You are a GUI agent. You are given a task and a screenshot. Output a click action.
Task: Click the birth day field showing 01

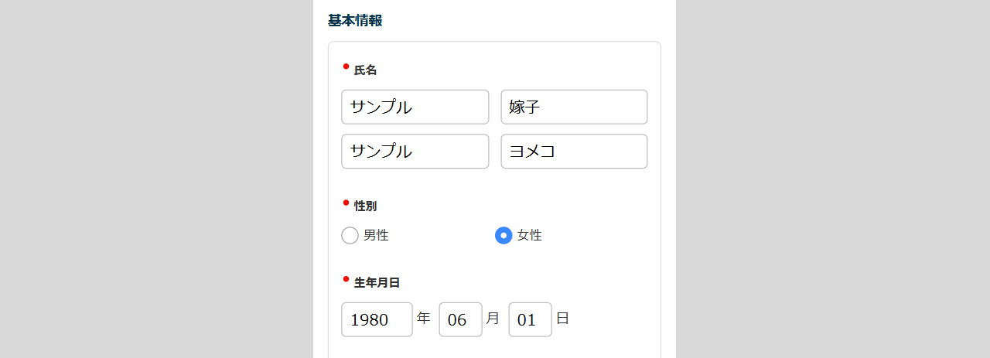coord(530,319)
